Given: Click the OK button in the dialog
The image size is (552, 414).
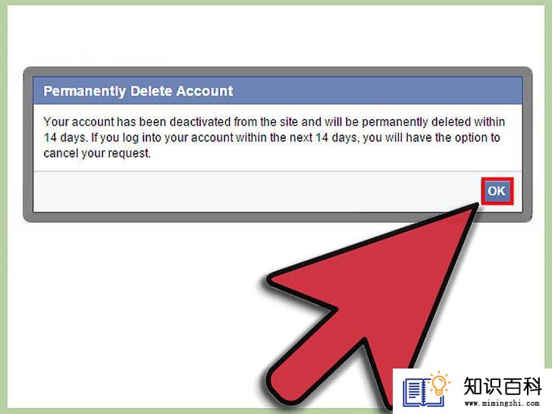Looking at the screenshot, I should pos(497,191).
